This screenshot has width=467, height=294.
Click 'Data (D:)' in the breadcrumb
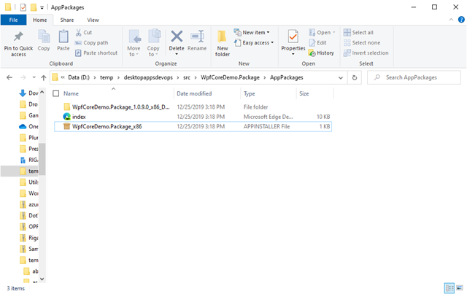click(79, 77)
